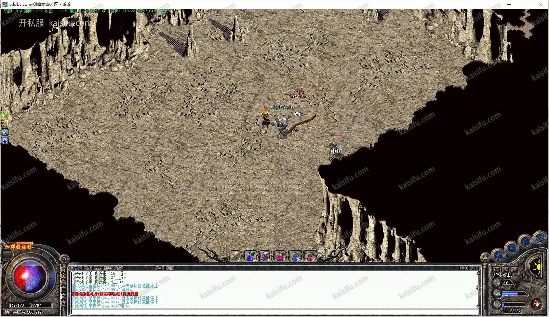The height and width of the screenshot is (317, 549).
Task: Click the blue Exp progress bar
Action: coord(514,293)
